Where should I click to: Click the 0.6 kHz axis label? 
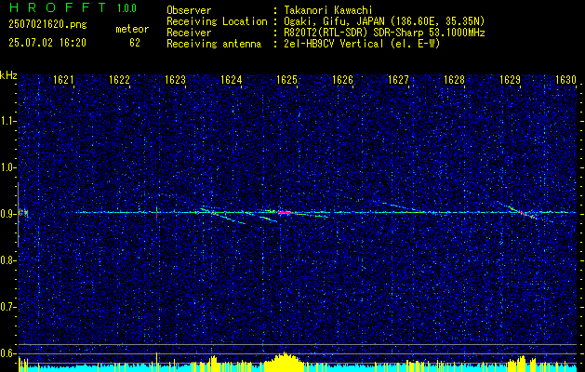click(x=7, y=353)
